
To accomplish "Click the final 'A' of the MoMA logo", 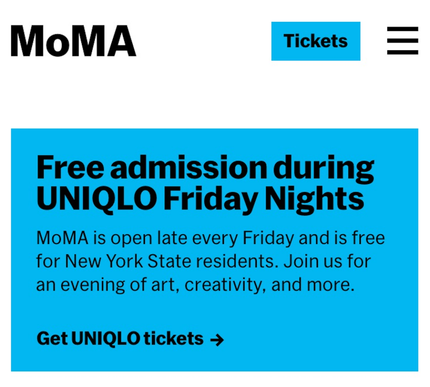I will pos(119,41).
